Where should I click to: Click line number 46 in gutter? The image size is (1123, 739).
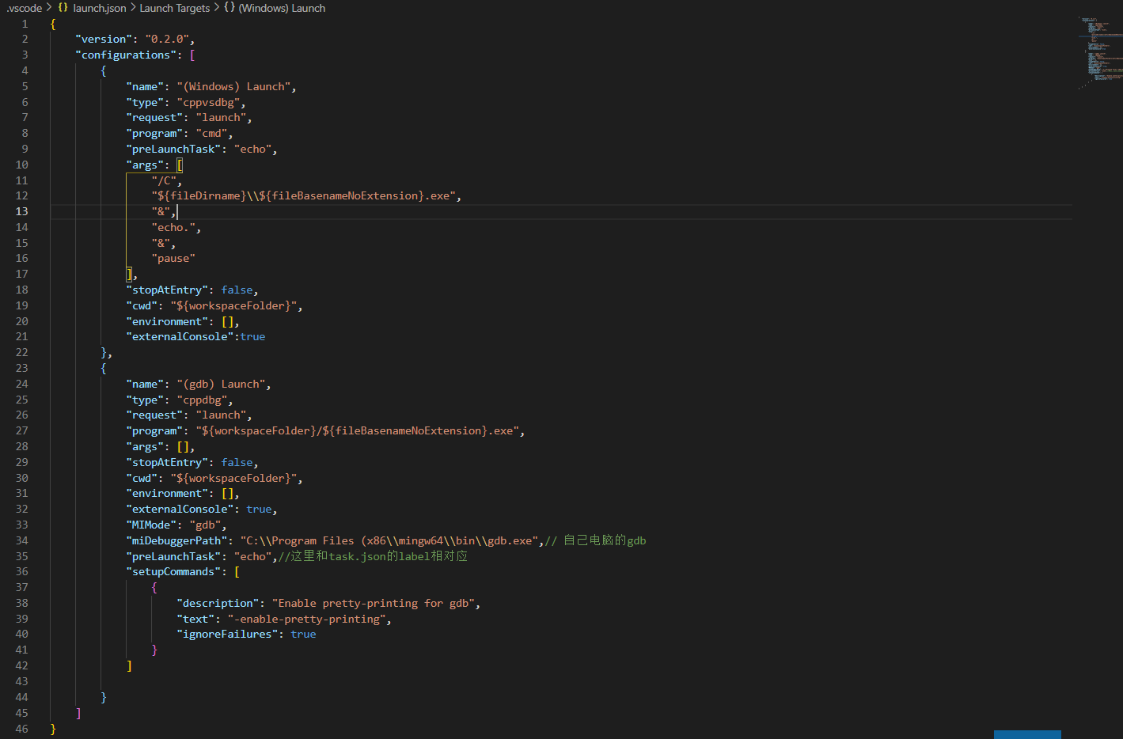point(21,729)
